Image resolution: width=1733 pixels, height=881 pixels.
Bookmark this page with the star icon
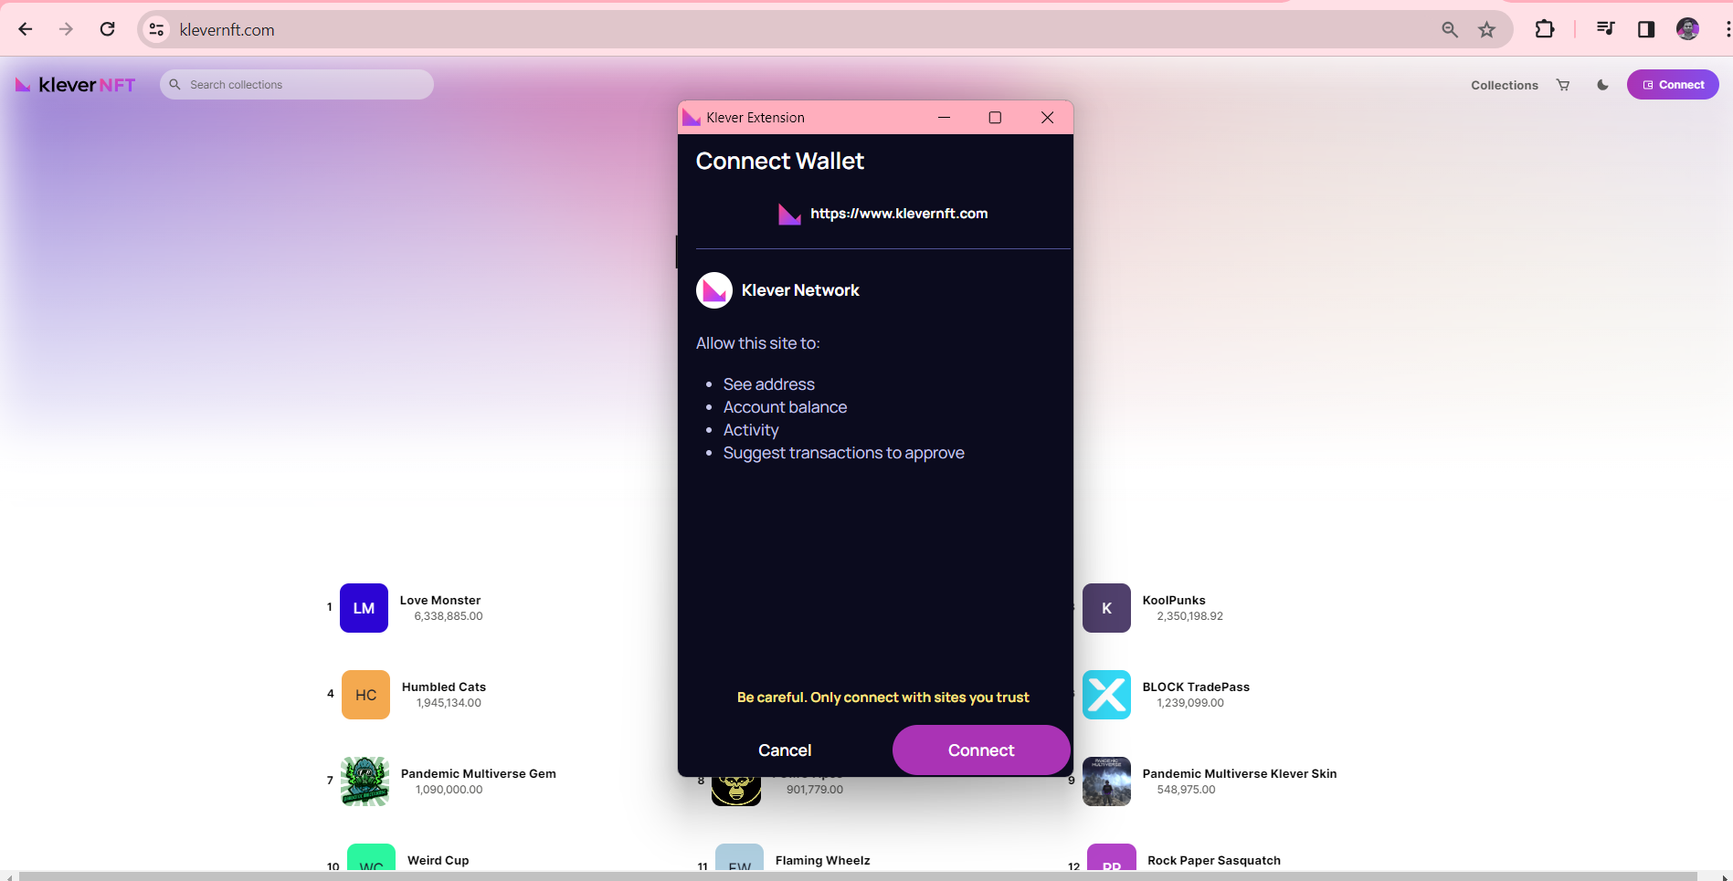1487,29
